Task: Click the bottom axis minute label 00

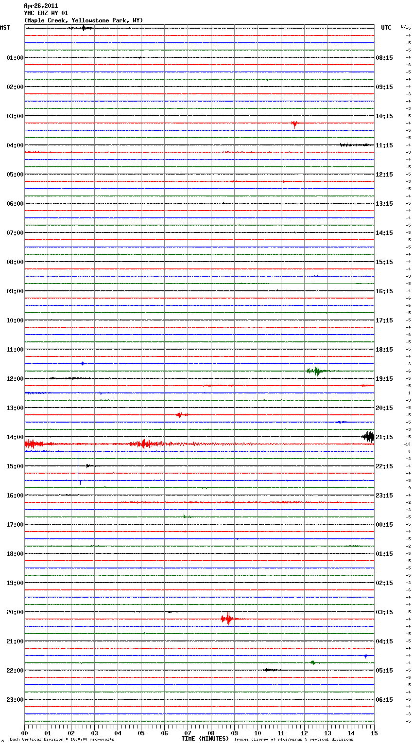Action: pyautogui.click(x=24, y=733)
